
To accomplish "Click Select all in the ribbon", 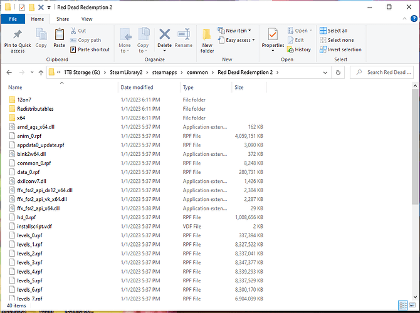I will point(333,30).
